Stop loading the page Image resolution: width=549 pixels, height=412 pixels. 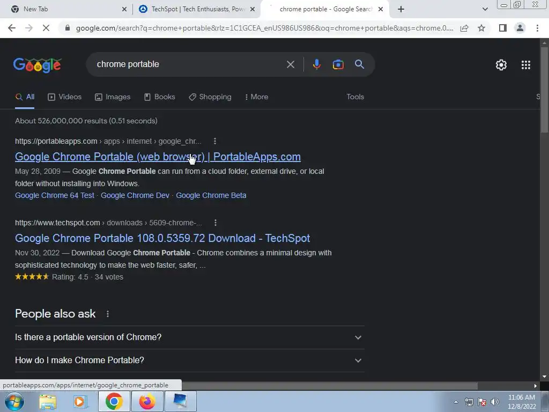[x=46, y=28]
